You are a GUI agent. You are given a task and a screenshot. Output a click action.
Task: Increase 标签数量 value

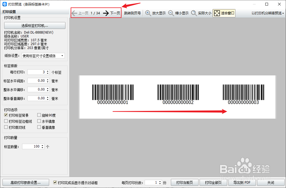pyautogui.click(x=42, y=145)
